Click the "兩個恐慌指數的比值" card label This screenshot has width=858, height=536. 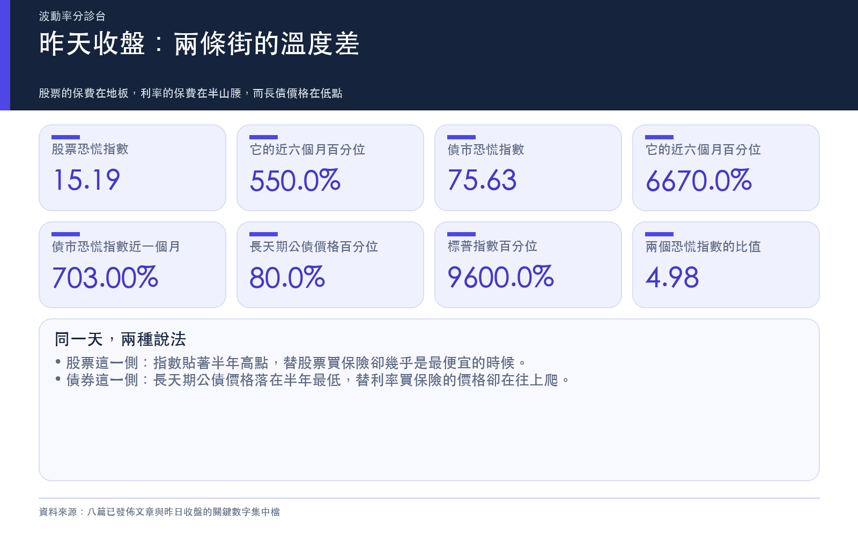703,247
